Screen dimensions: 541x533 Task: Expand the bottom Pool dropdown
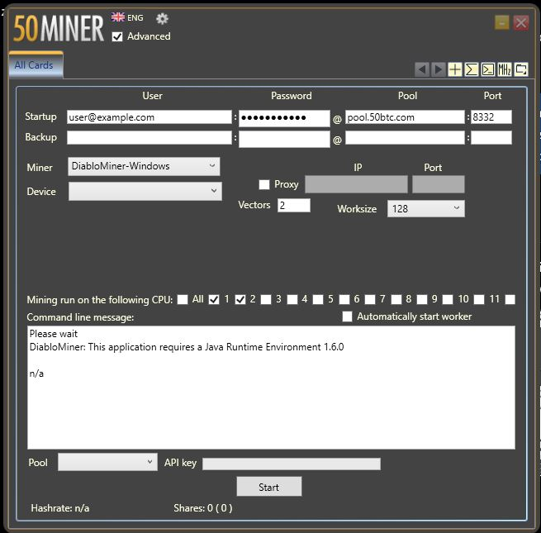point(107,462)
